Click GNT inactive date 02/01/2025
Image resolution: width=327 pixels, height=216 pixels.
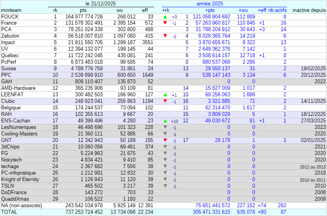(313, 140)
